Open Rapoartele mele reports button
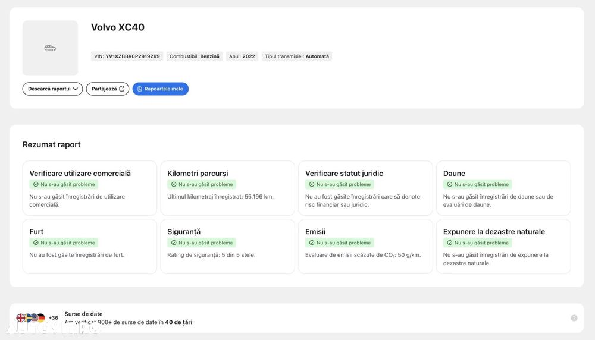The image size is (595, 340). [161, 89]
